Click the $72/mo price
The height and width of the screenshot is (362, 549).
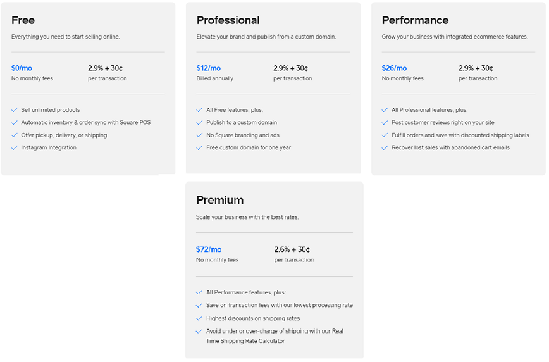point(209,249)
